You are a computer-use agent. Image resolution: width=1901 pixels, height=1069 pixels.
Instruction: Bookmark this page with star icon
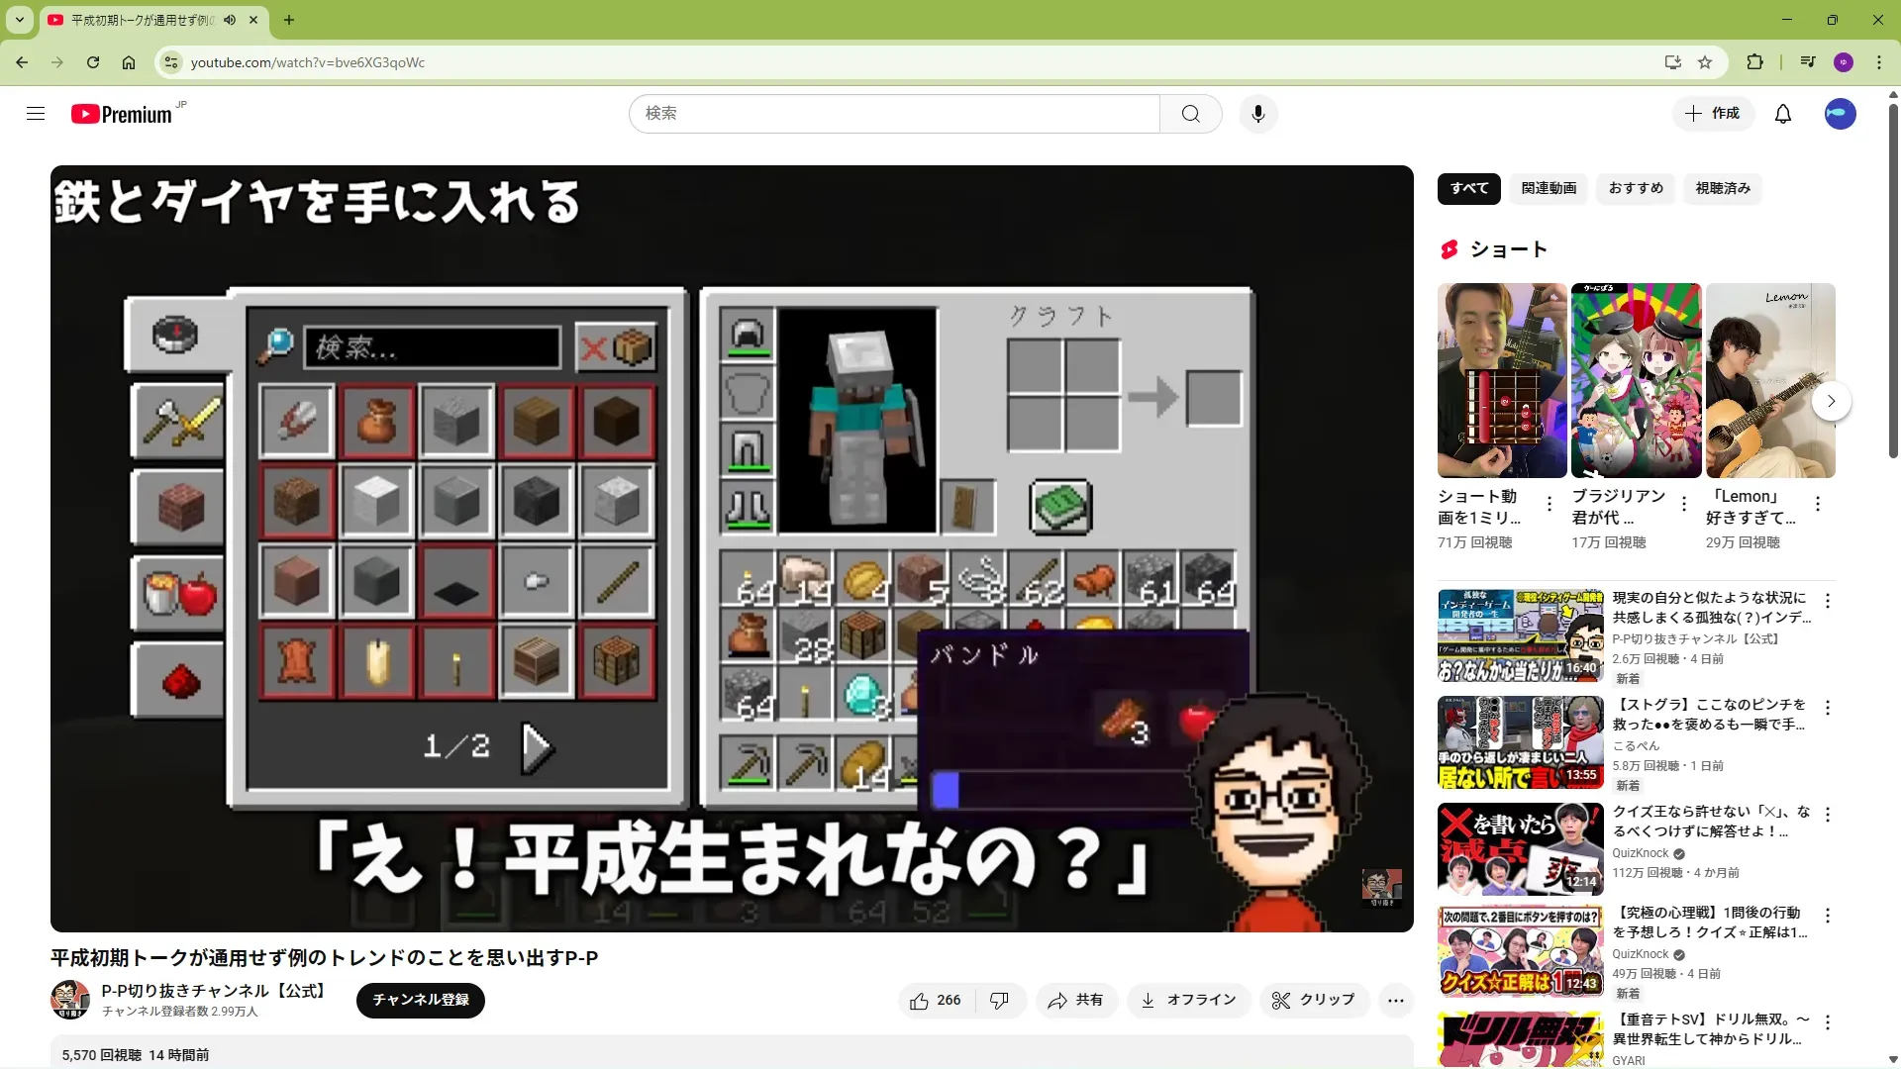(x=1704, y=62)
